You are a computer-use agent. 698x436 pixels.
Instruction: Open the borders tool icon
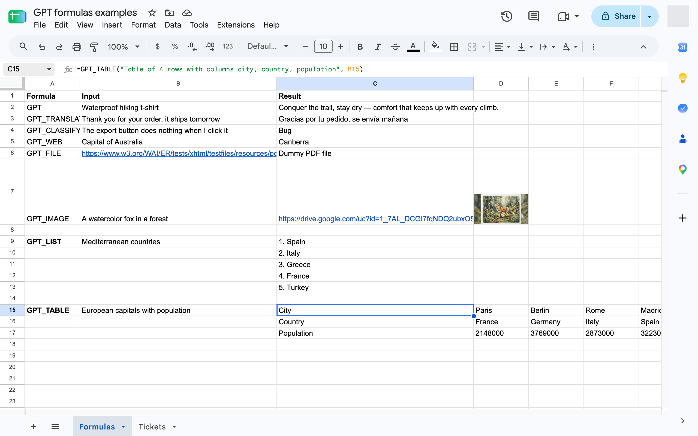point(454,46)
